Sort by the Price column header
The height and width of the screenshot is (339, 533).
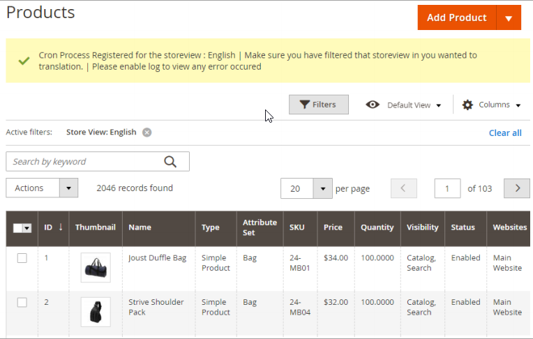(333, 227)
